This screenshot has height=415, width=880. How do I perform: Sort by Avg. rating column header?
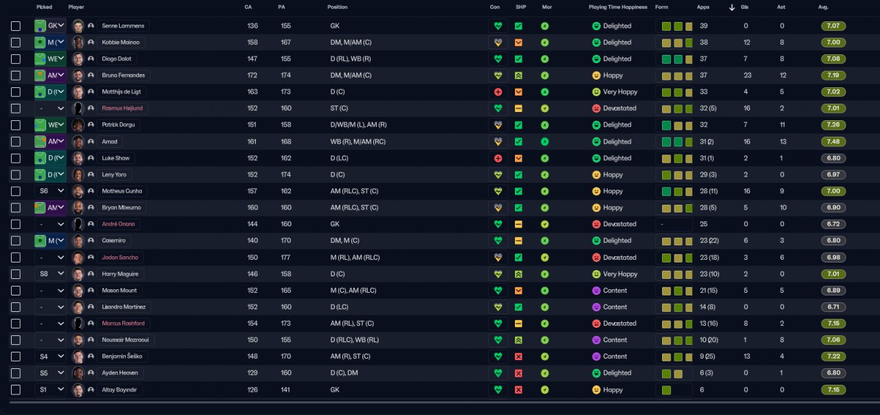point(824,7)
